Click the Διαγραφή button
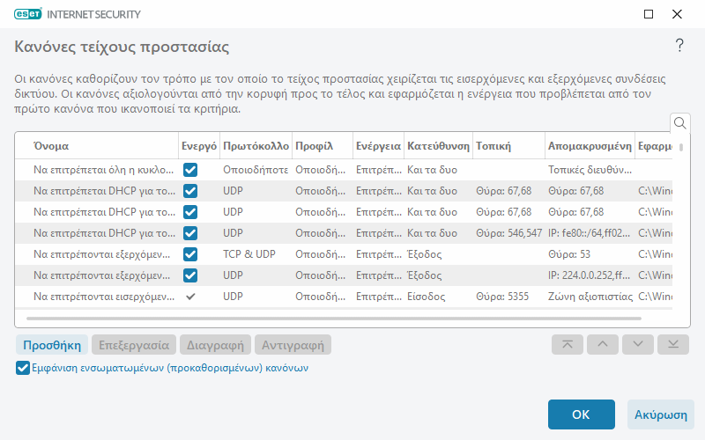705x440 pixels. point(215,345)
